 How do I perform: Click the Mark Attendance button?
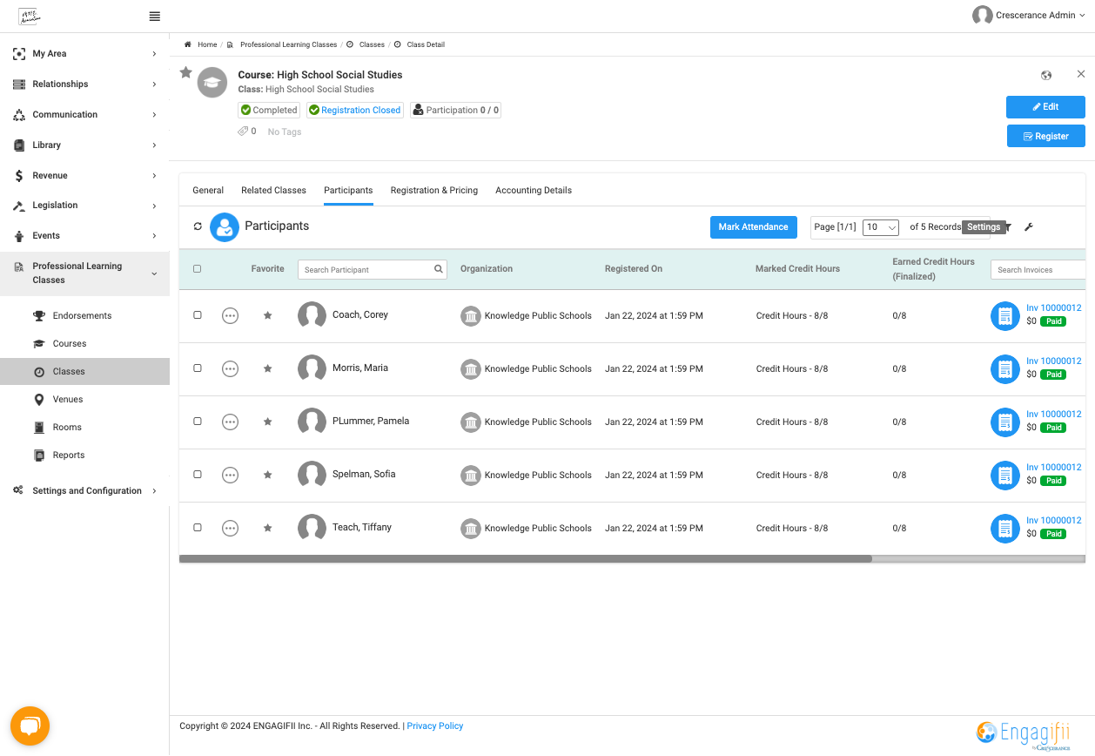[754, 227]
